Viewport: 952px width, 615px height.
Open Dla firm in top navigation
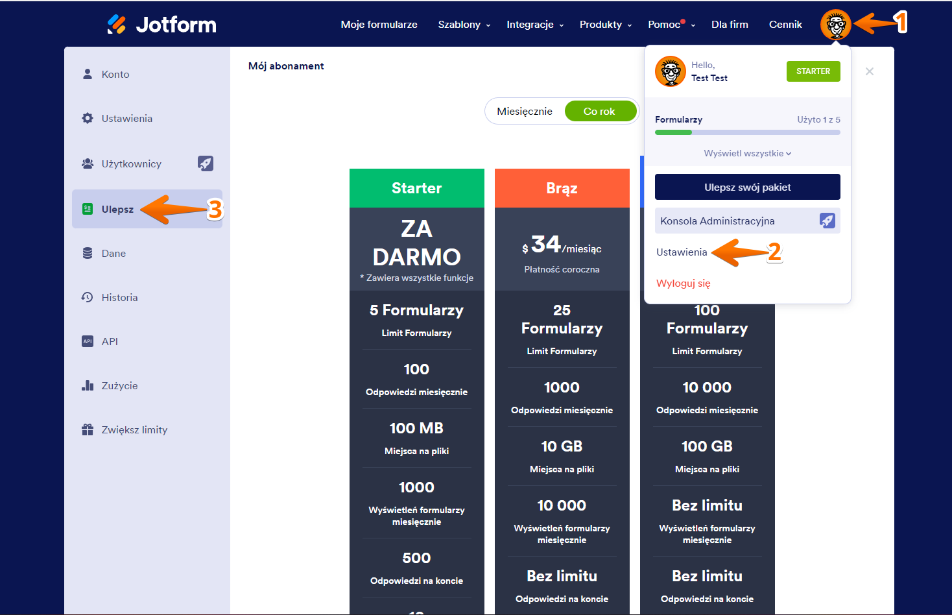pyautogui.click(x=730, y=25)
